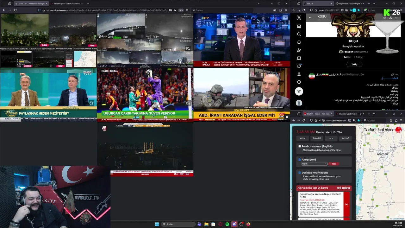The height and width of the screenshot is (228, 405).
Task: Open X notifications bell icon
Action: click(x=299, y=42)
